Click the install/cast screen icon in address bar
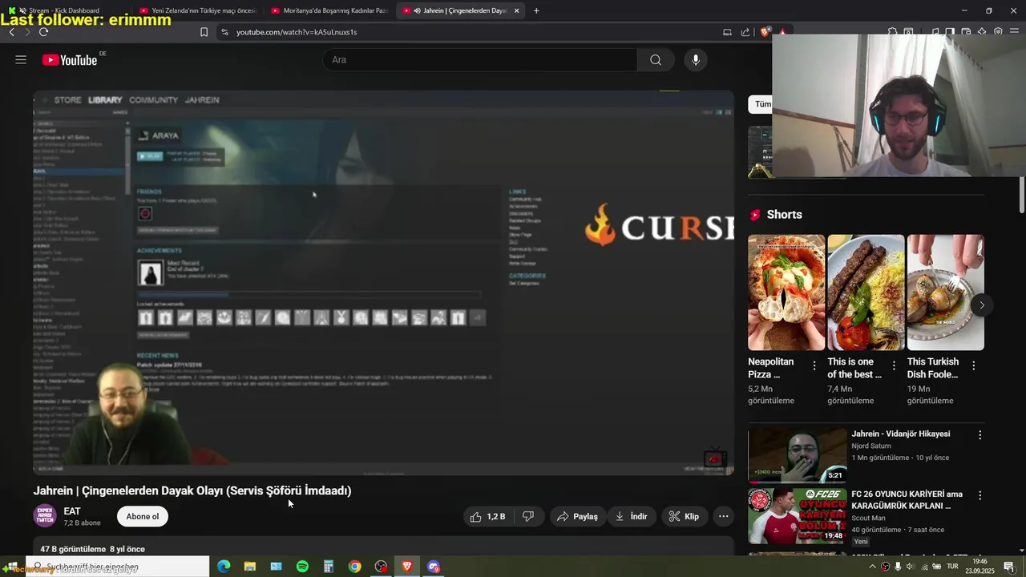1026x577 pixels. (x=727, y=32)
